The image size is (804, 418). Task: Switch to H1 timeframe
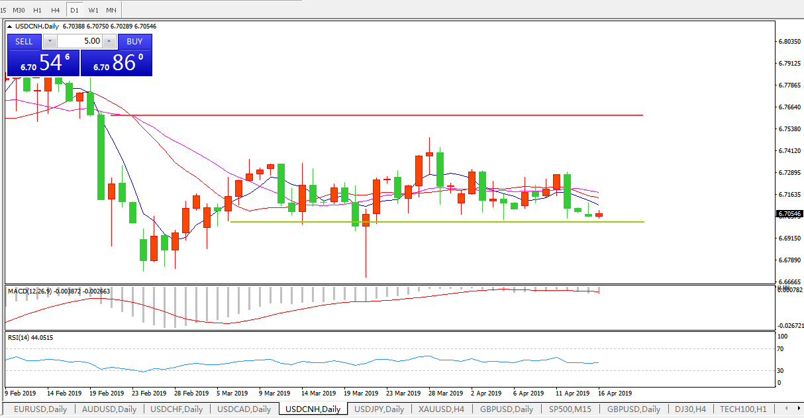click(37, 10)
